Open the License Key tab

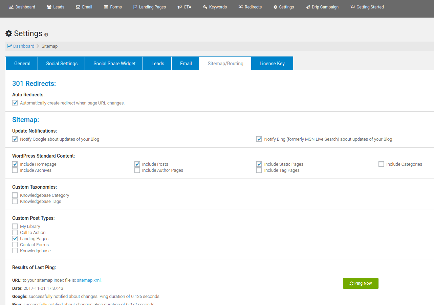pos(272,64)
